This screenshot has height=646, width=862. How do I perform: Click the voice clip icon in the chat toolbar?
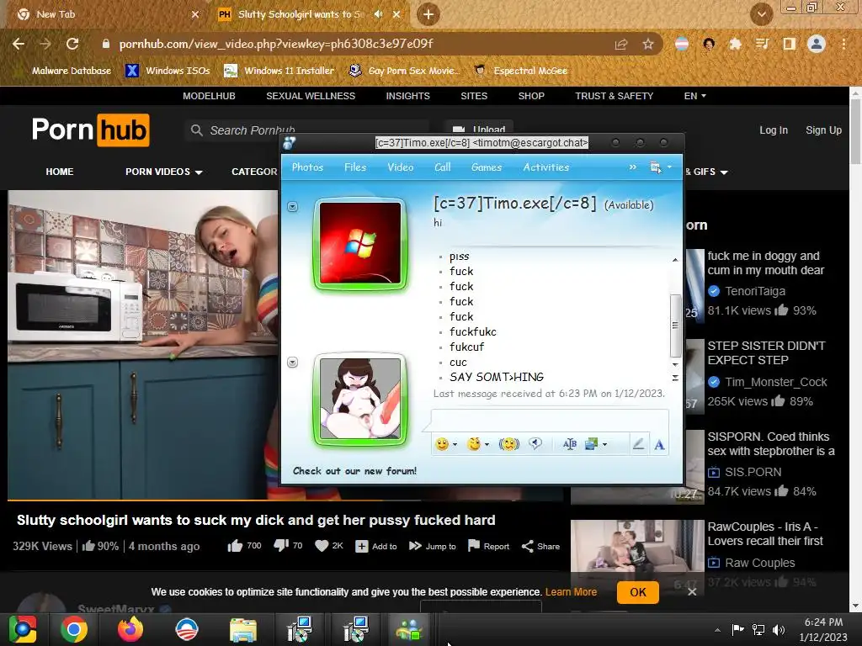(535, 444)
